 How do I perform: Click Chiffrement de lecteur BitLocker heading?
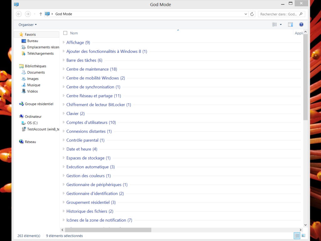(99, 105)
